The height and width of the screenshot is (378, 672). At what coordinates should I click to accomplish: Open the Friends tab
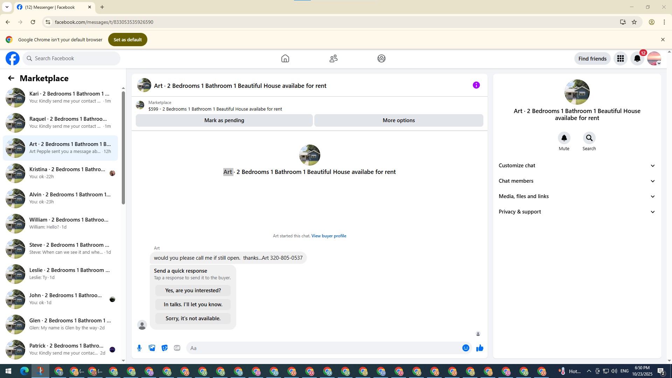click(333, 58)
